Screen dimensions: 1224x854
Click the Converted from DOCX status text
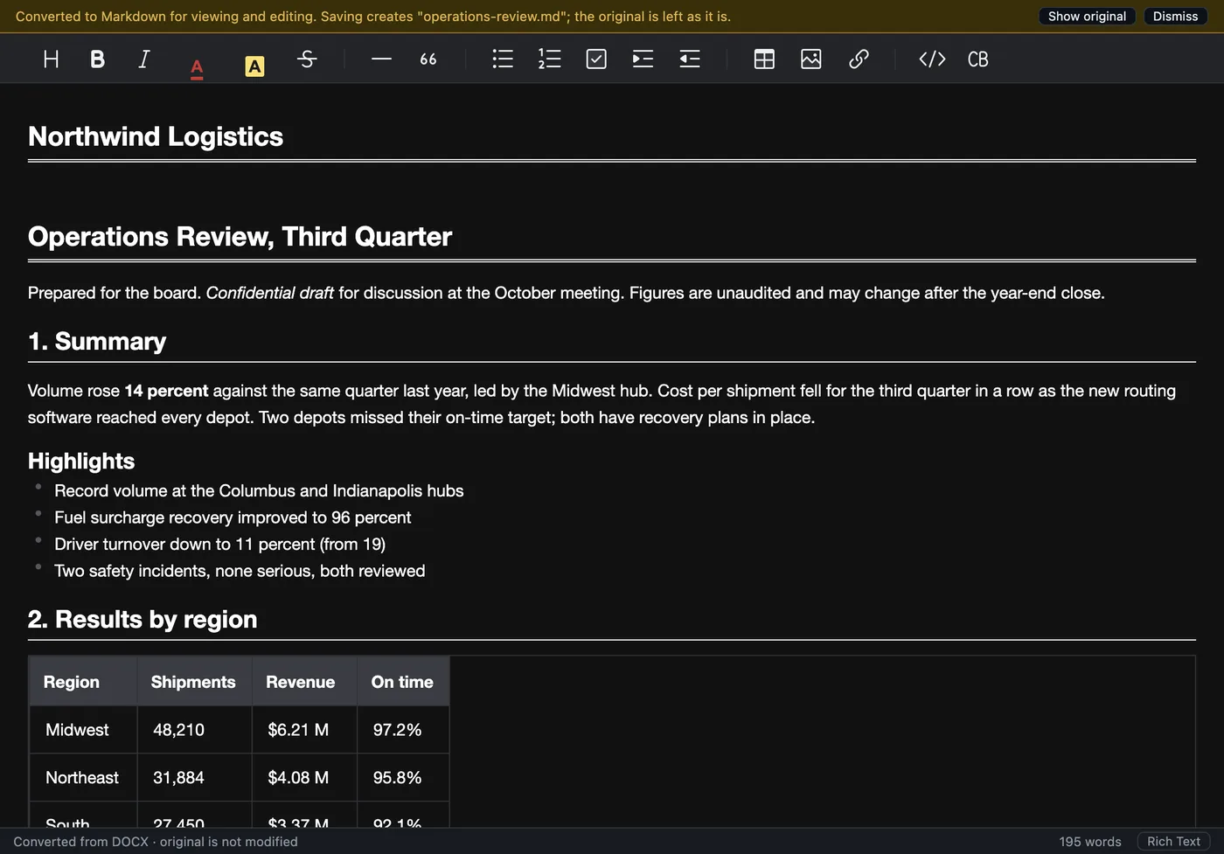click(x=156, y=842)
